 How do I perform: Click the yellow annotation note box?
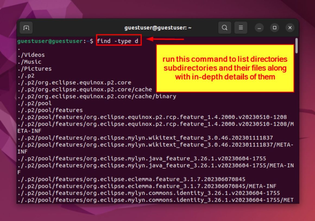[225, 68]
